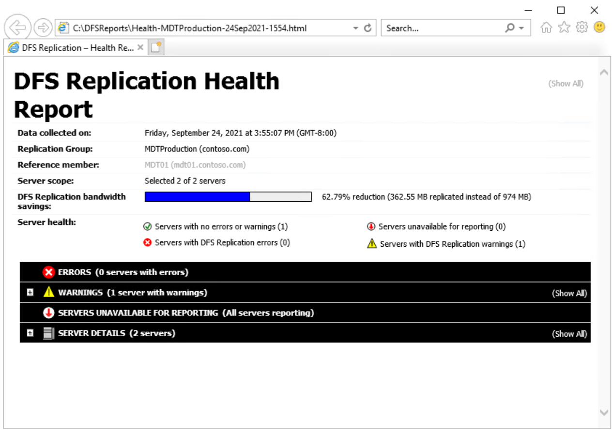The image size is (613, 430).
Task: Click Show All in the WARNINGS bar
Action: [x=569, y=293]
